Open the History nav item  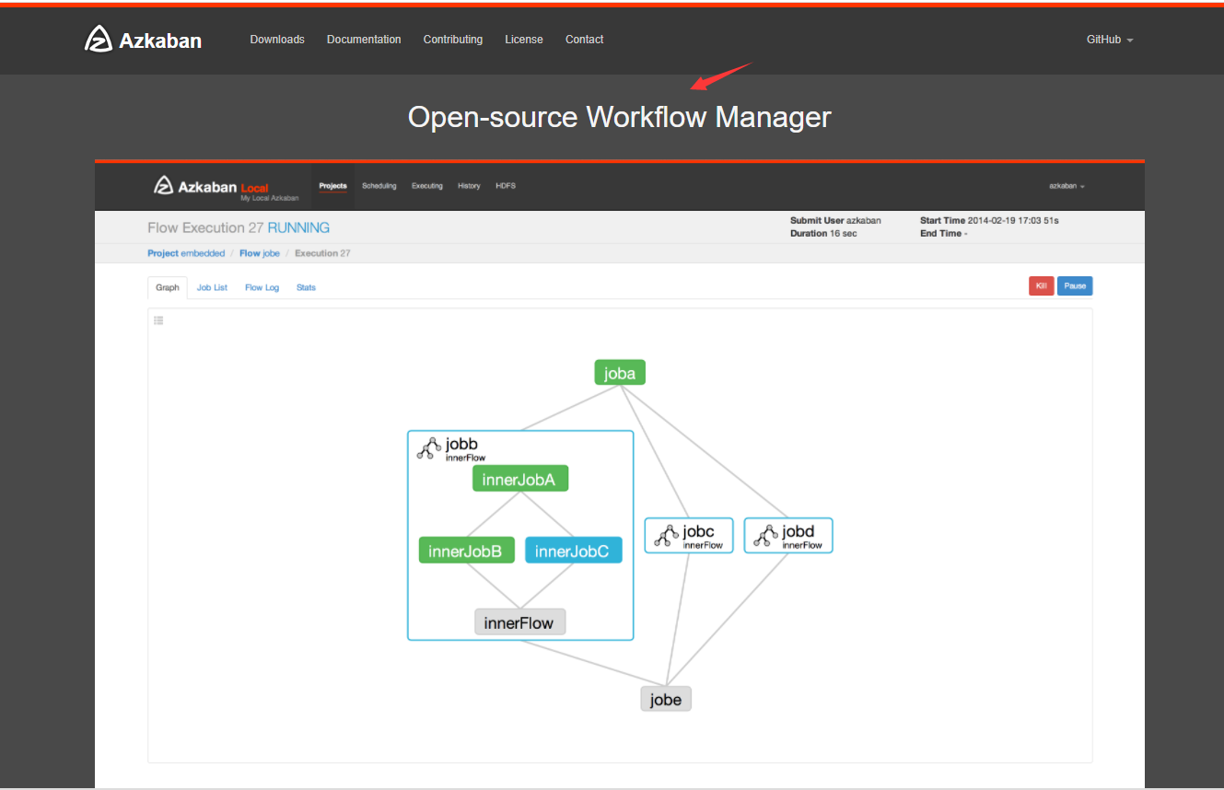click(469, 186)
